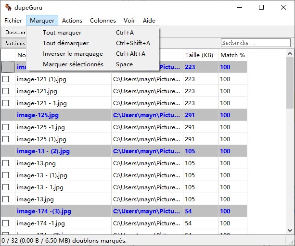Check the box for image-125 (1).jpg
Image resolution: width=295 pixels, height=246 pixels.
coord(6,139)
